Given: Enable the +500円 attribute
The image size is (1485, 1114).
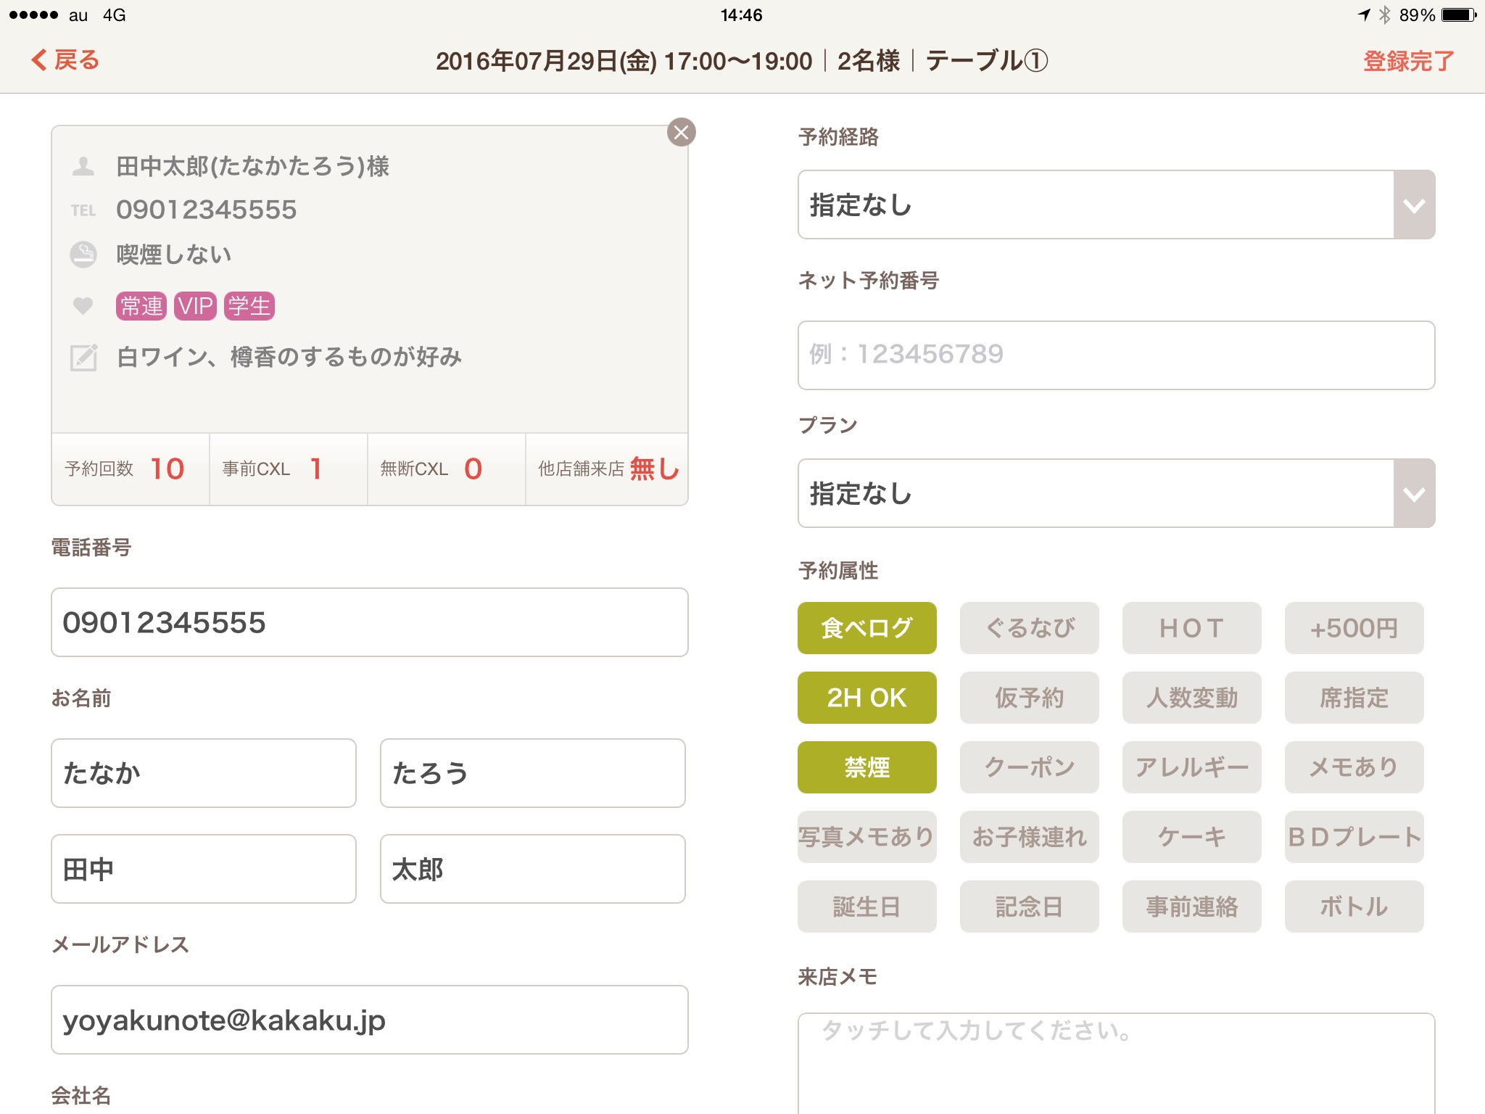Looking at the screenshot, I should [x=1354, y=628].
